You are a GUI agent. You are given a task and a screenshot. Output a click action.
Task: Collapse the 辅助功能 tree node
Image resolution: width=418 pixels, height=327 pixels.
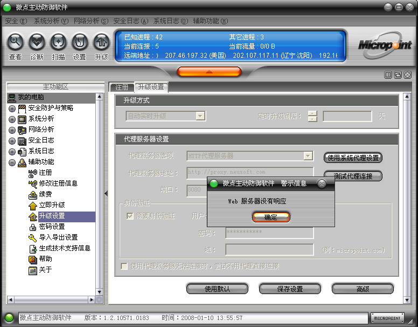[12, 162]
